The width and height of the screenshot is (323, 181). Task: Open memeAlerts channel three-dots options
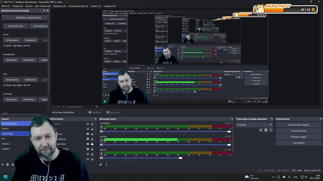click(x=101, y=127)
